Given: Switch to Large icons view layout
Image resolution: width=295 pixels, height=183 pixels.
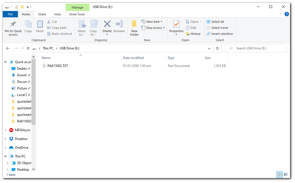Looking at the screenshot, I should point(286,174).
